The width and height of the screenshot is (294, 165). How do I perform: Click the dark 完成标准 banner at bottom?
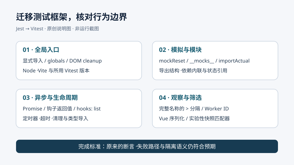pos(147,146)
